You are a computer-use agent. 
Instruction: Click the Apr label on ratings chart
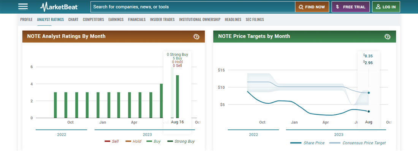point(134,122)
